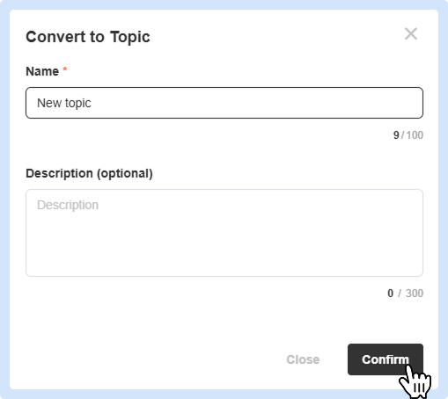Click the Convert to Topic dialog title
This screenshot has height=399, width=448.
(x=88, y=37)
